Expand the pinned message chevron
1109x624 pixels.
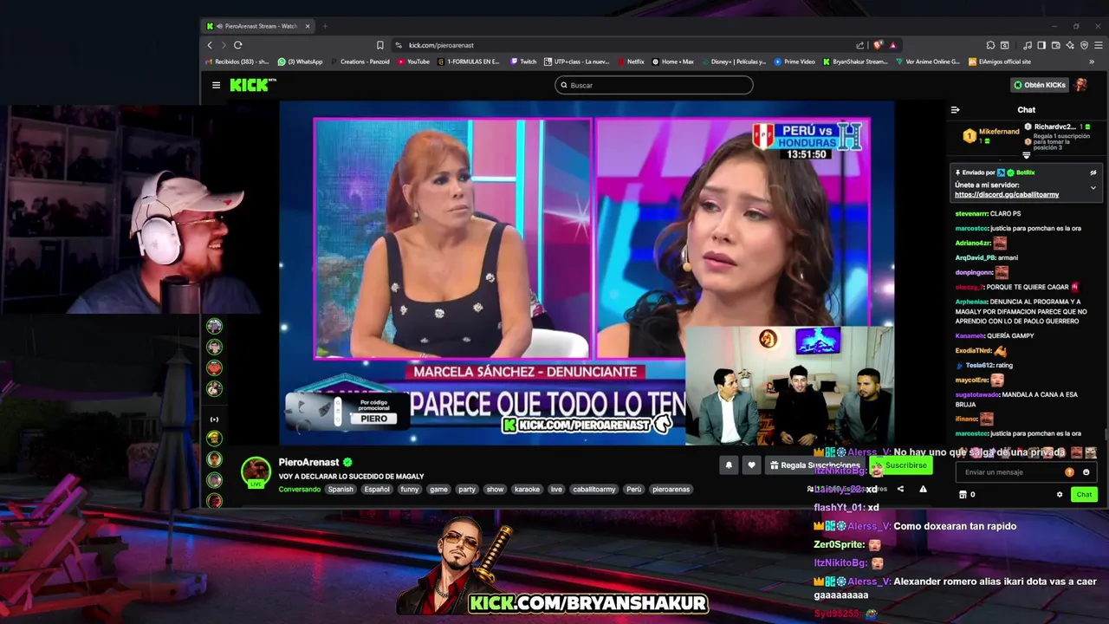pos(1093,187)
